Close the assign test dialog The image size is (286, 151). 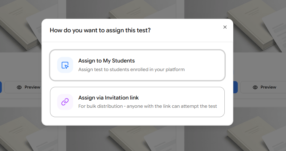click(225, 27)
